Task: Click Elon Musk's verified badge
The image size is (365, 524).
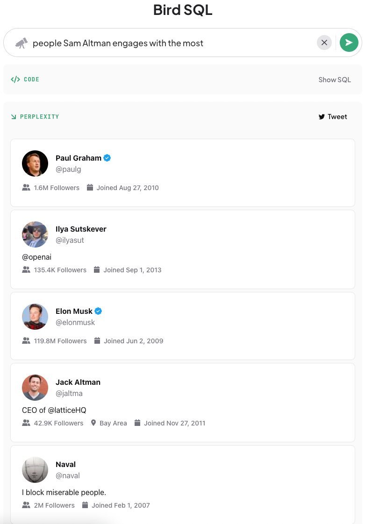Action: click(x=98, y=311)
